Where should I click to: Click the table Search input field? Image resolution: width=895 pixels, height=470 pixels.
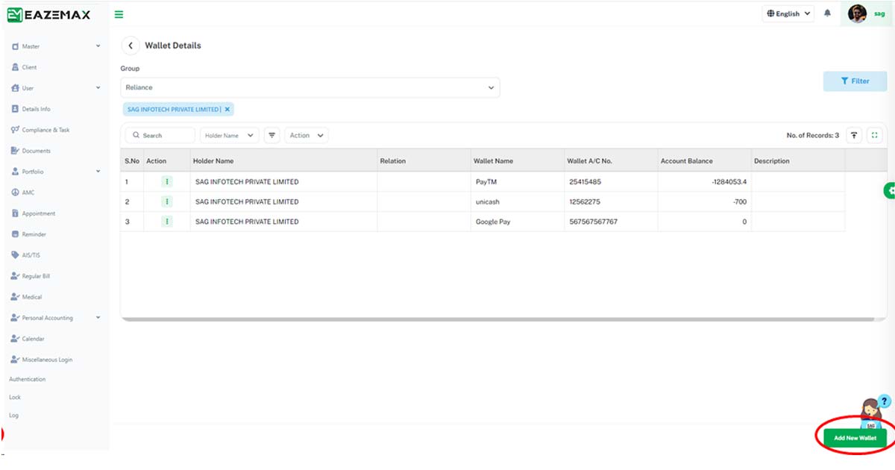tap(160, 135)
